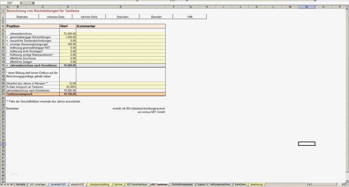Viewport: 349px width, 187px height.
Task: Open the Name Box dropdown arrow
Action: (x=21, y=3)
